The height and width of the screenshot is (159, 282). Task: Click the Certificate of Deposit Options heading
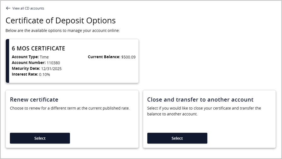(x=61, y=21)
